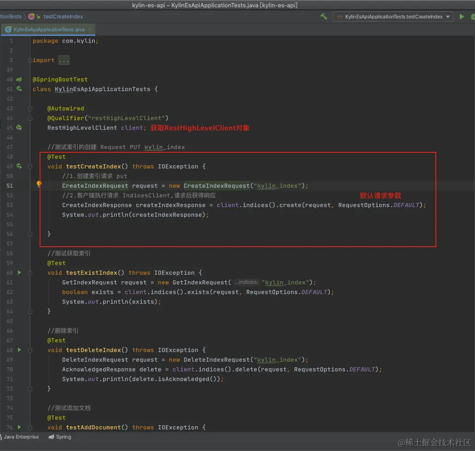Click delete.isAcknowledged() call on line 71

pyautogui.click(x=176, y=379)
